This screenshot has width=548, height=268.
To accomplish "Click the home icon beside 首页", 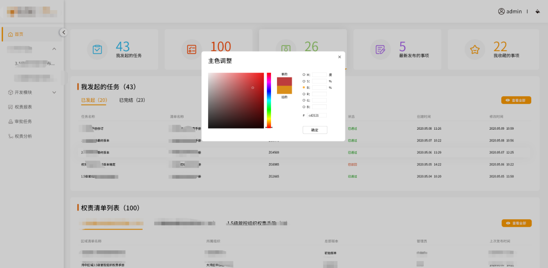I will point(10,34).
